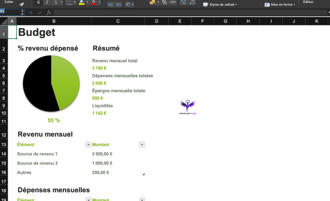Image resolution: width=330 pixels, height=201 pixels.
Task: Click the Revenu mensuel total label
Action: [115, 61]
